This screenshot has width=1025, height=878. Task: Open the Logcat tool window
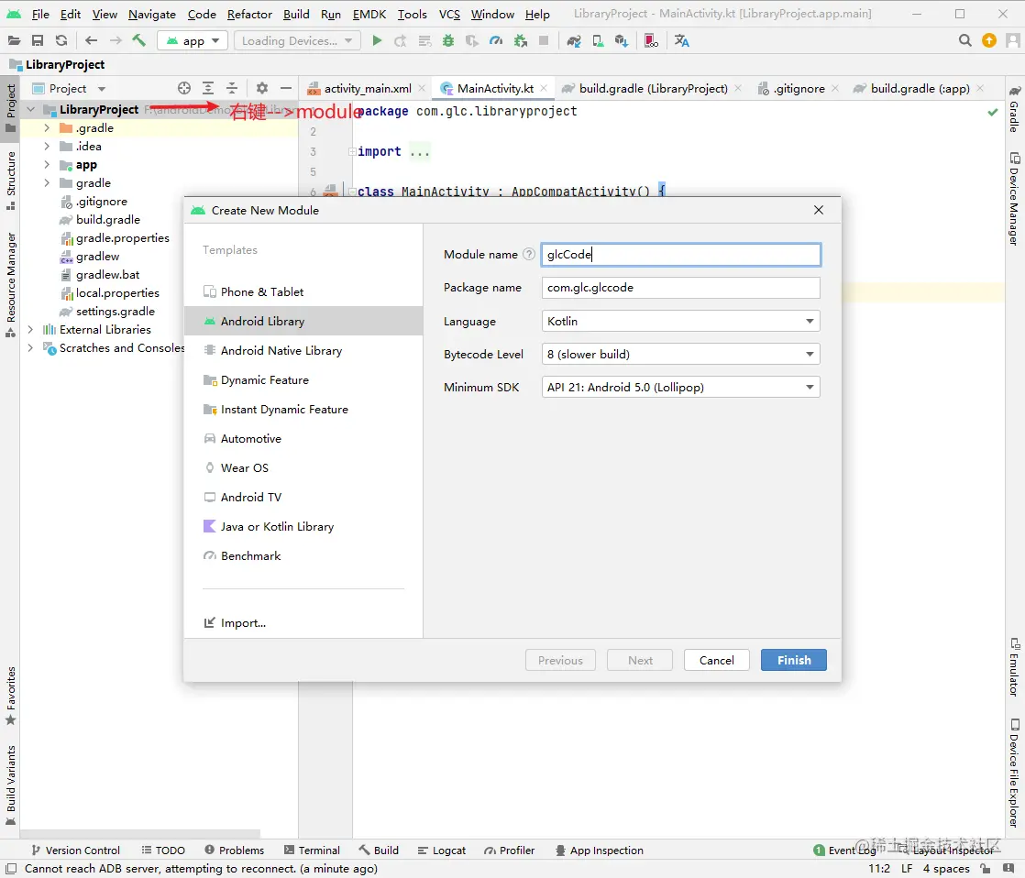441,850
